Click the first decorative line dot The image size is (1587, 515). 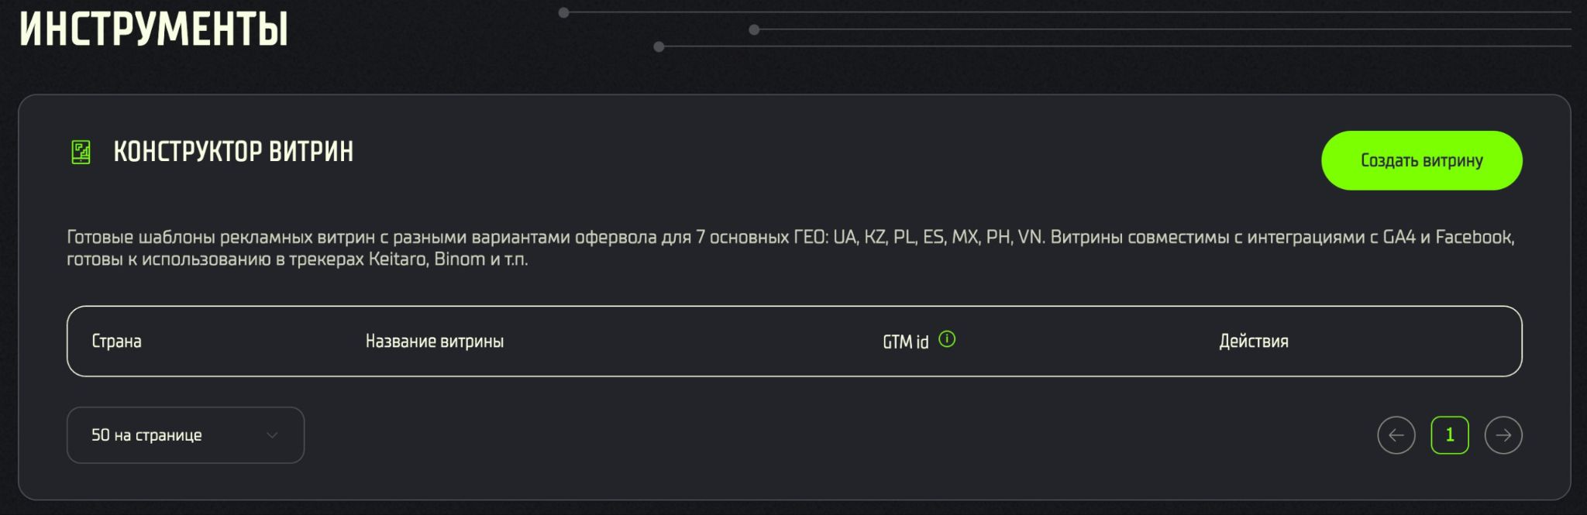[564, 12]
